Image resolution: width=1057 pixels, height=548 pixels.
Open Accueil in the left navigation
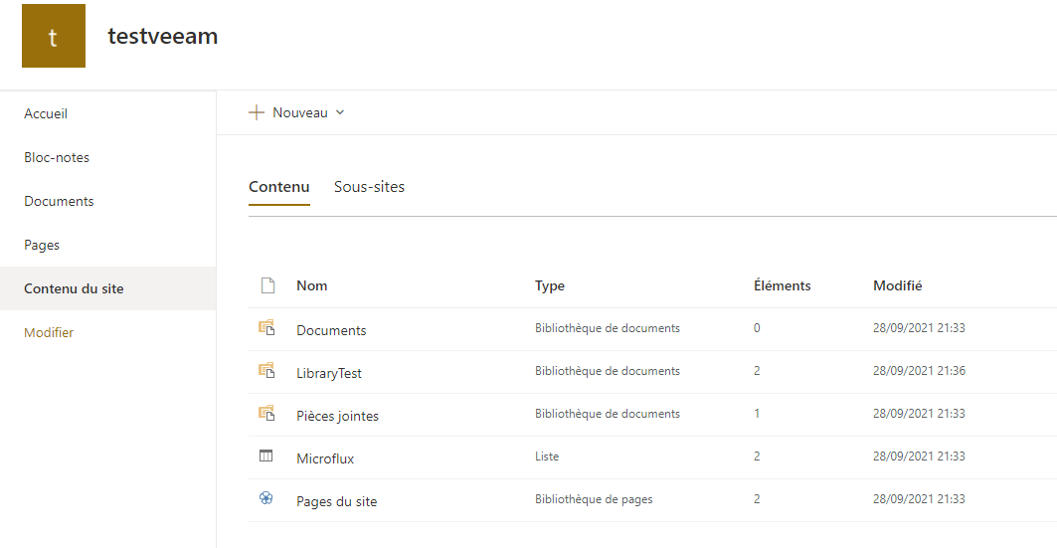pyautogui.click(x=46, y=113)
